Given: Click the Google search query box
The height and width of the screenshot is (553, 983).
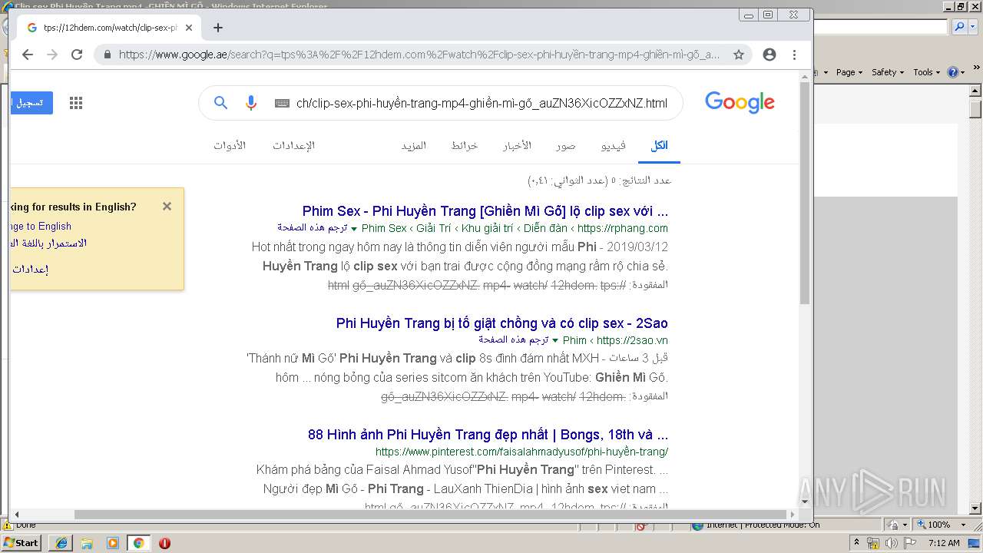Looking at the screenshot, I should point(482,103).
